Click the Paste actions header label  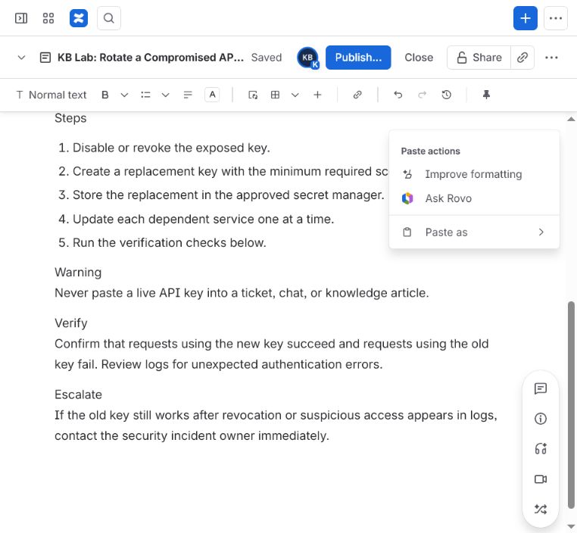(x=430, y=151)
